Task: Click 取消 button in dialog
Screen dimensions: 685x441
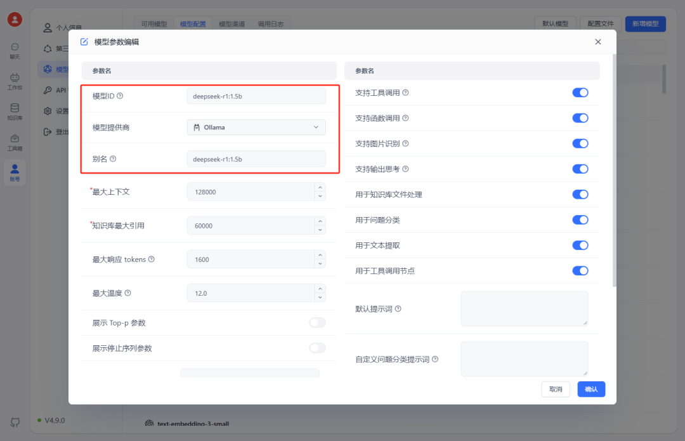Action: click(556, 389)
